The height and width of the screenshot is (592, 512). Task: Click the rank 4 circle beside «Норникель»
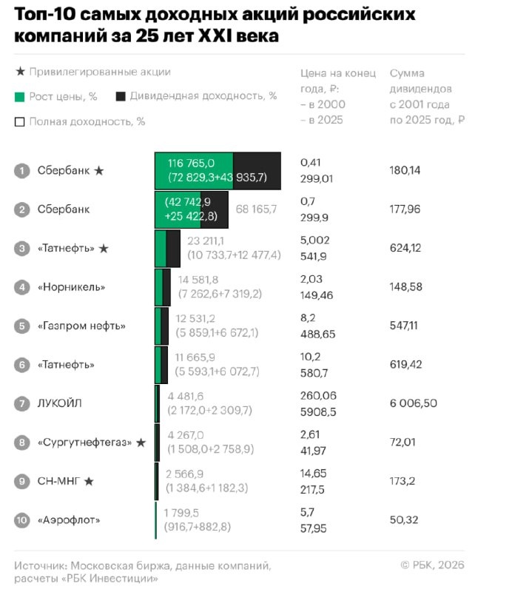point(22,287)
